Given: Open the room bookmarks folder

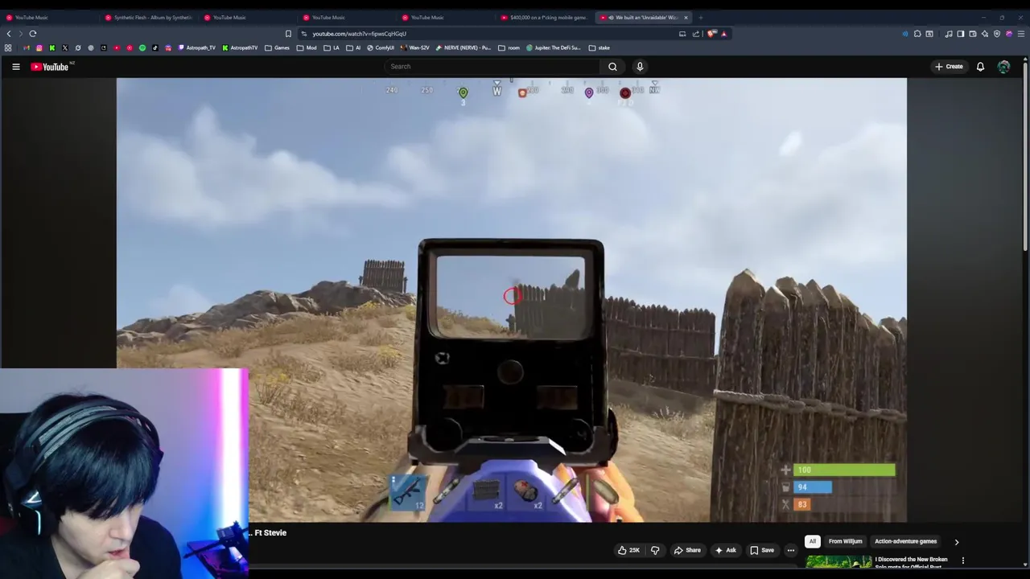Looking at the screenshot, I should click(x=509, y=47).
